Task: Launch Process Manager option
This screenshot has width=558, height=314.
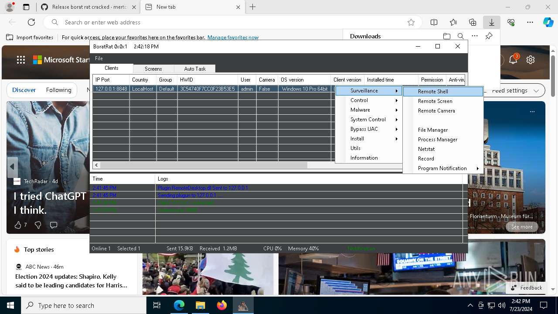Action: coord(443,140)
